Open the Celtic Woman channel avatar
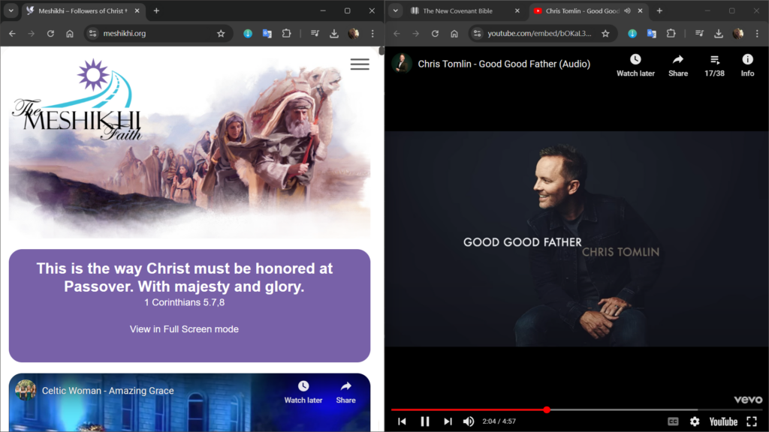Screen dimensions: 769x432 pyautogui.click(x=26, y=390)
